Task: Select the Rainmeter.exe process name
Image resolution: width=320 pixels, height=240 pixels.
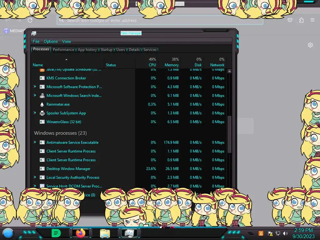Action: pyautogui.click(x=58, y=104)
